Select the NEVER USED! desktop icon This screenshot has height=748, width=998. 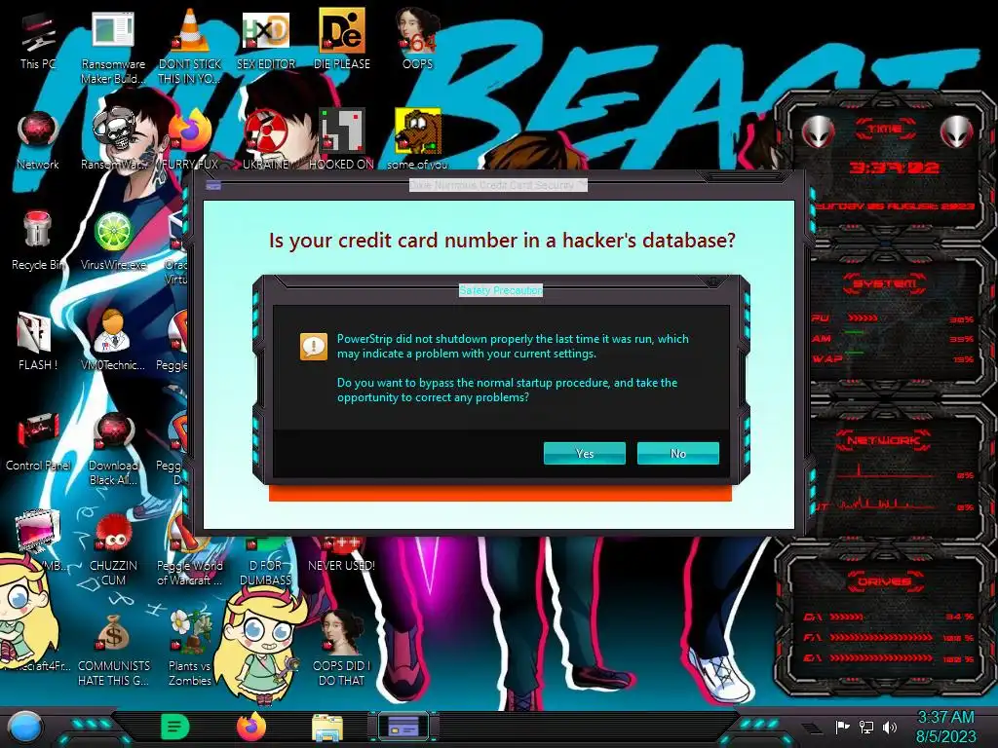[x=342, y=553]
